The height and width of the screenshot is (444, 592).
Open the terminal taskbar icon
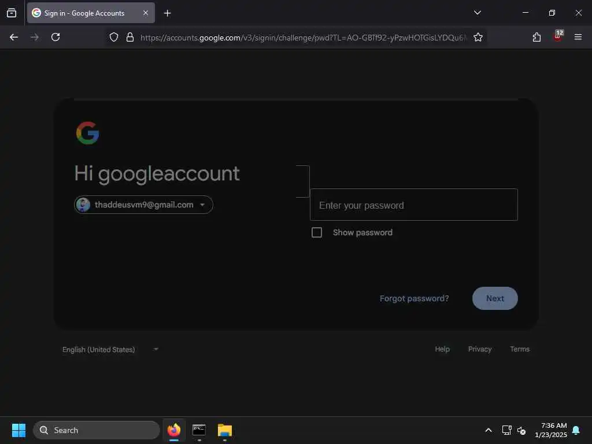[x=199, y=430]
